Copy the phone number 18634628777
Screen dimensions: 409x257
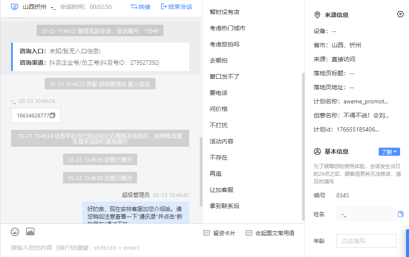coord(52,115)
